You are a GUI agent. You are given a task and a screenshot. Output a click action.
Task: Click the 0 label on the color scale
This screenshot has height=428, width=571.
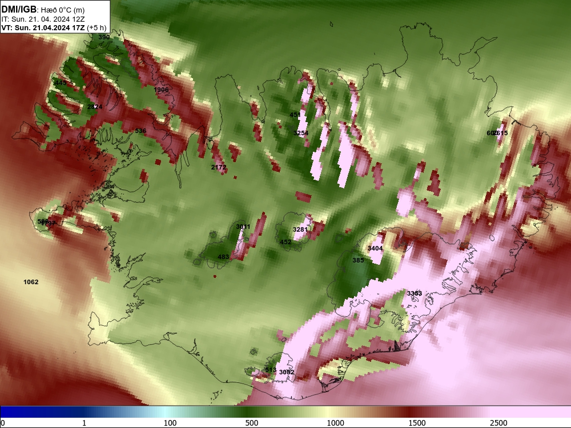3,423
